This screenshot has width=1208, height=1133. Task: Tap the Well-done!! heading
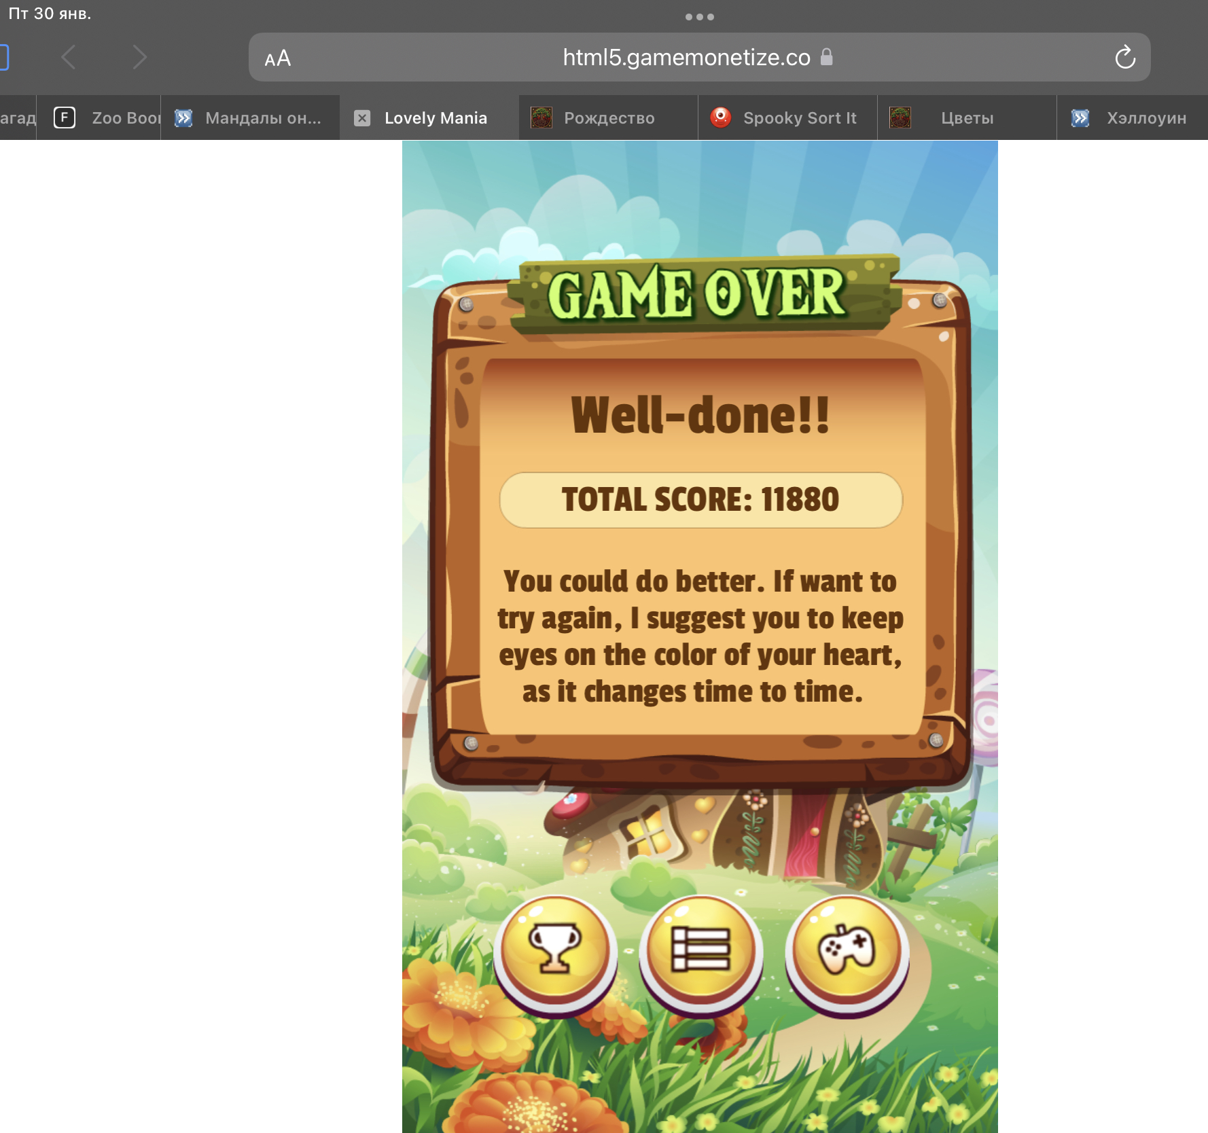(700, 415)
